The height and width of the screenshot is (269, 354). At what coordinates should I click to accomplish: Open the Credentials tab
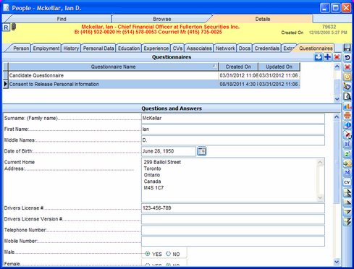266,48
